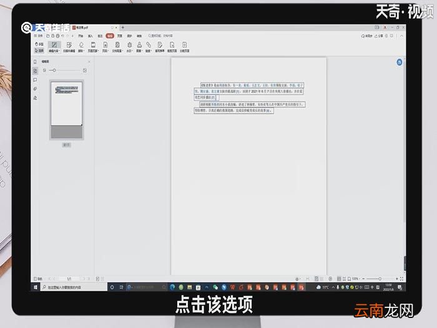Click the Split Page tool
Screen dimensions: 437x328
(185, 47)
